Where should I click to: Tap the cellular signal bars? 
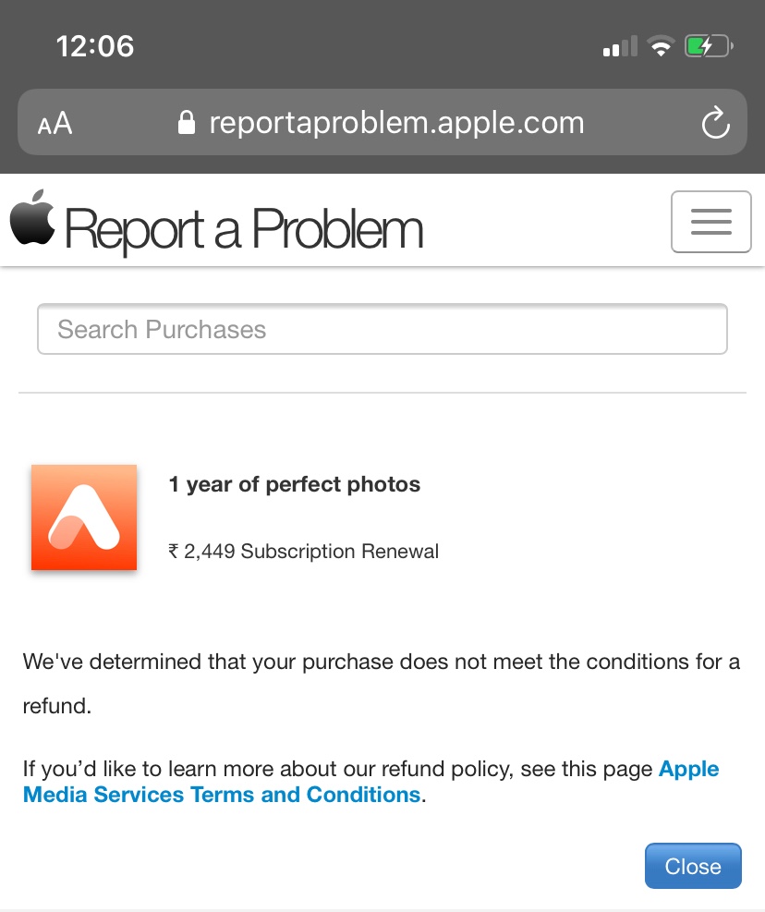point(619,47)
